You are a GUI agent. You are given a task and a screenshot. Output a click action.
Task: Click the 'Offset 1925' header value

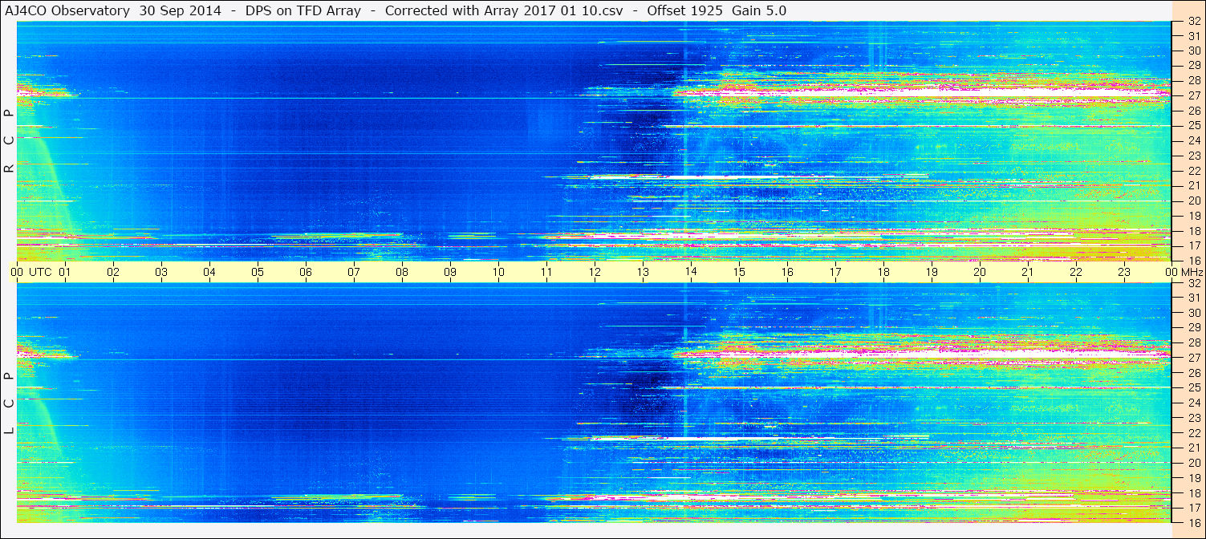click(684, 10)
